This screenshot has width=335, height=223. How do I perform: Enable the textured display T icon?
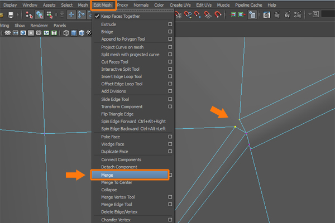(x=54, y=33)
